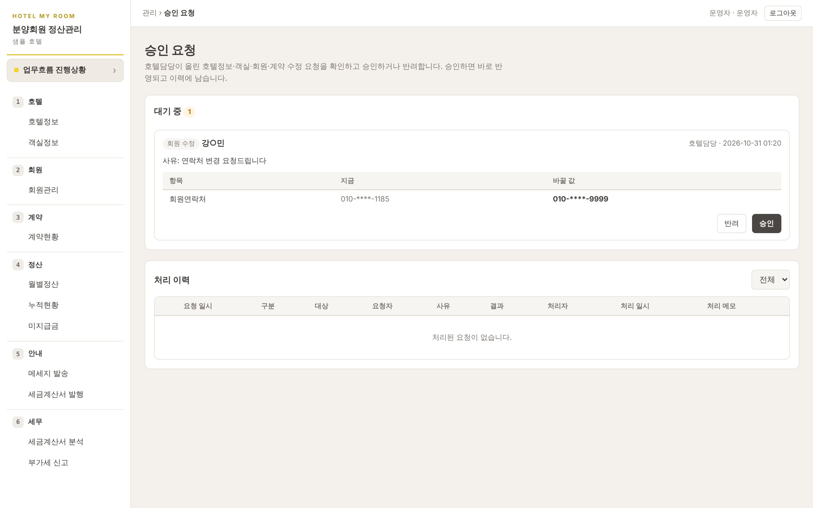Click the step 3 number badge beside 계약
The width and height of the screenshot is (813, 508).
18,217
